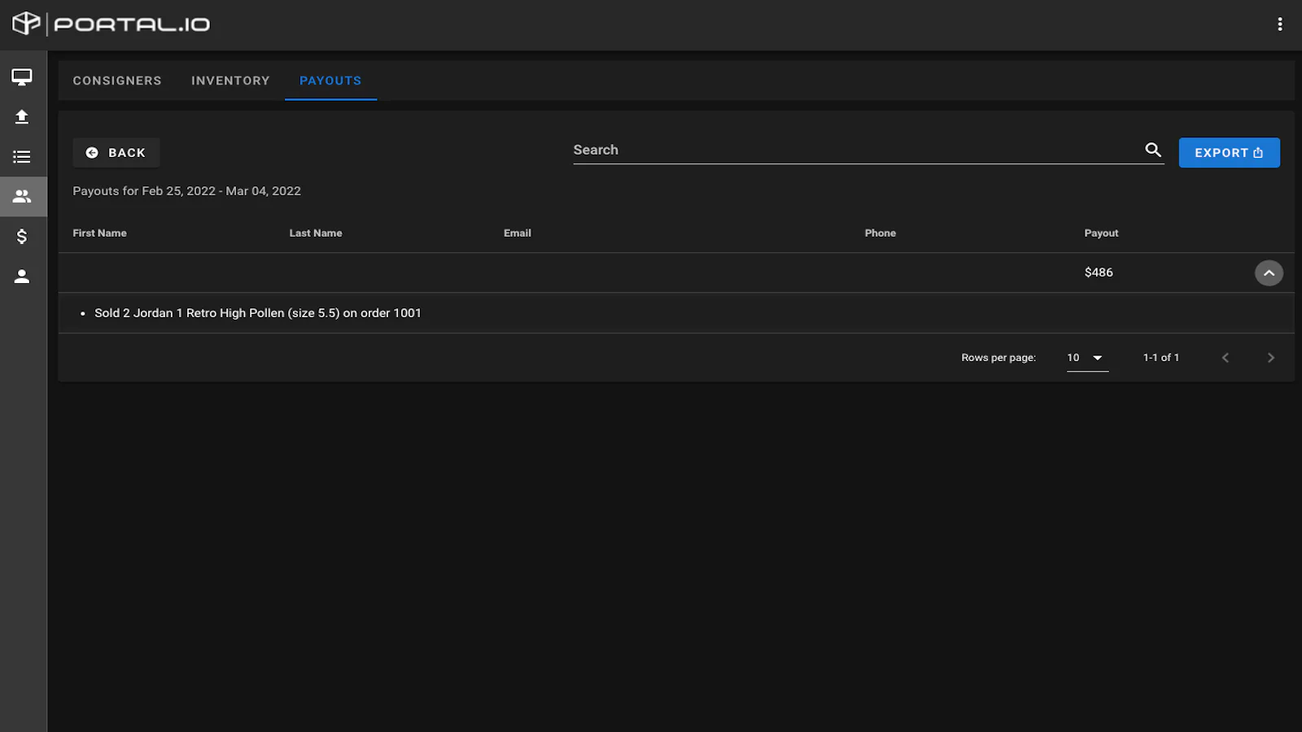Open the list view sidebar icon
This screenshot has height=732, width=1302.
[22, 157]
